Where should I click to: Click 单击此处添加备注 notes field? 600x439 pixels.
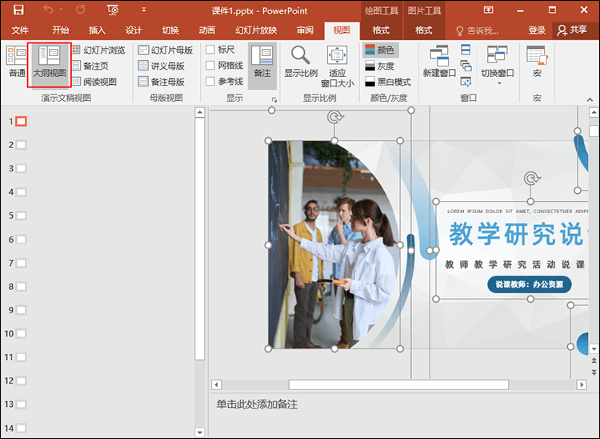tap(257, 404)
